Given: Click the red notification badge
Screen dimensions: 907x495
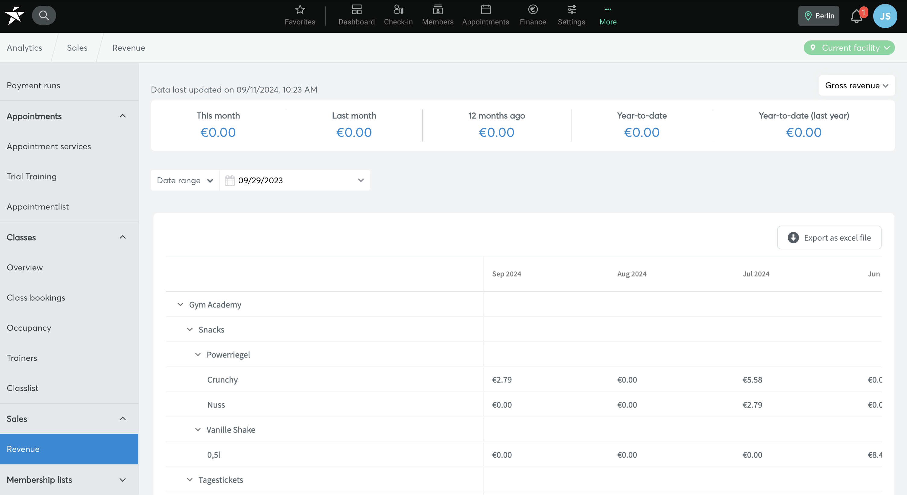Looking at the screenshot, I should click(x=863, y=12).
